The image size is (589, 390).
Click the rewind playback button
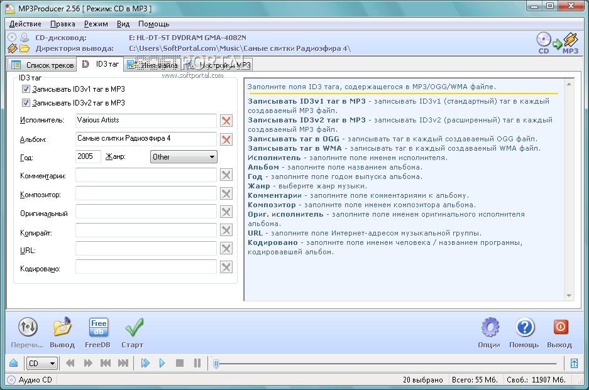click(x=70, y=363)
